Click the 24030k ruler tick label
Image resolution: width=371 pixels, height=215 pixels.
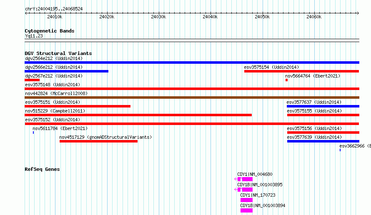pos(158,17)
